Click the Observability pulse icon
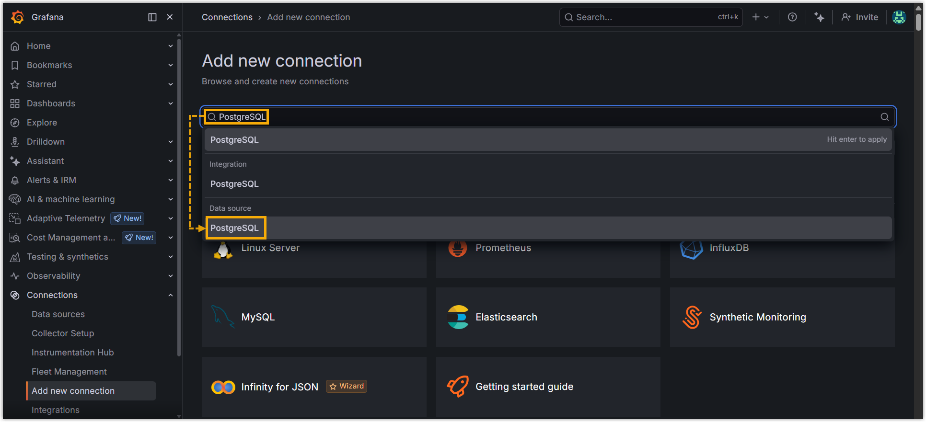The width and height of the screenshot is (926, 422). (15, 276)
